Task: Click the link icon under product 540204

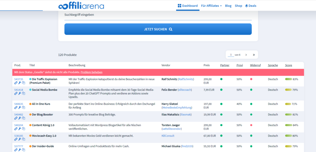Action: point(16,129)
